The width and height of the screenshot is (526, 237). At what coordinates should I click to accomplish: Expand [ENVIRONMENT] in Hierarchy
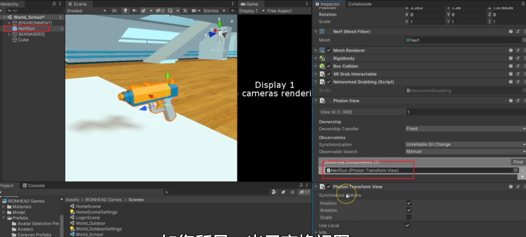coord(9,23)
